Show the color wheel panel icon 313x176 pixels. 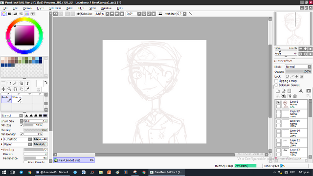pos(4,14)
